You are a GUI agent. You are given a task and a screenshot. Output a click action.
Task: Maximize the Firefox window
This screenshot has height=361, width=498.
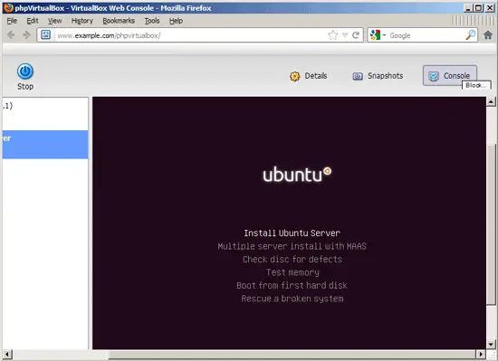[x=478, y=8]
